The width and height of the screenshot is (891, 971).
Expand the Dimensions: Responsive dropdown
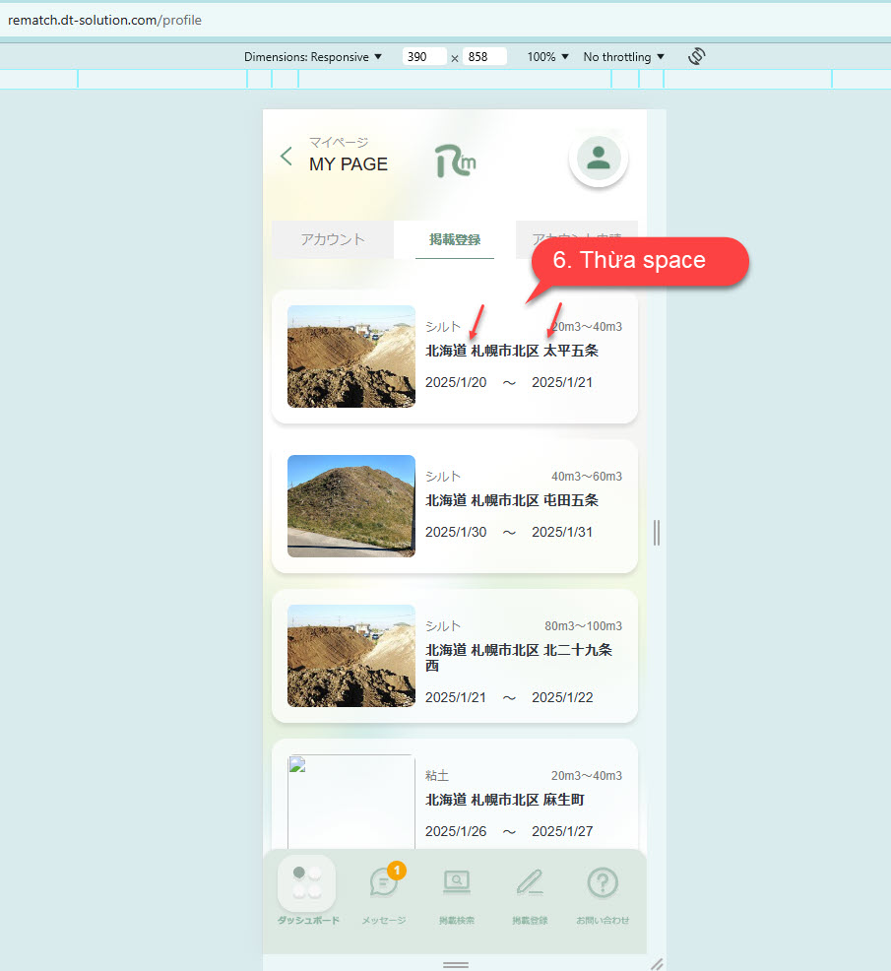(313, 57)
